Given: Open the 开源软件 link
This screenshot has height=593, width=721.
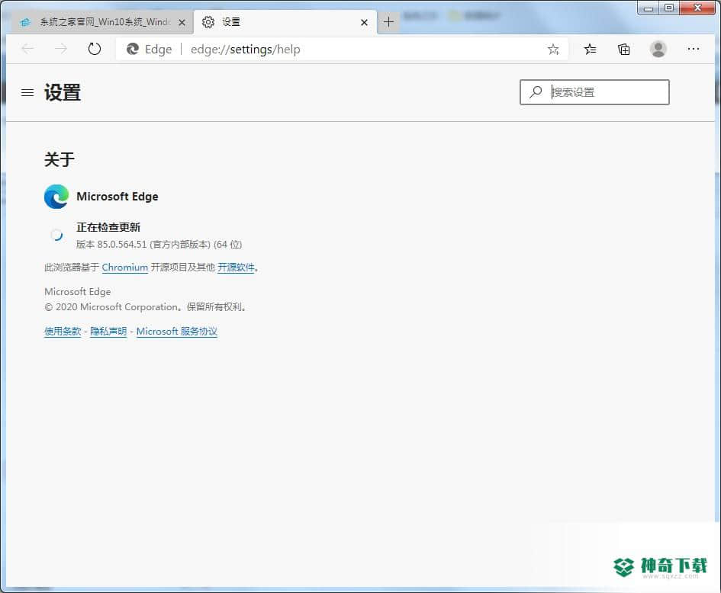Looking at the screenshot, I should tap(236, 268).
